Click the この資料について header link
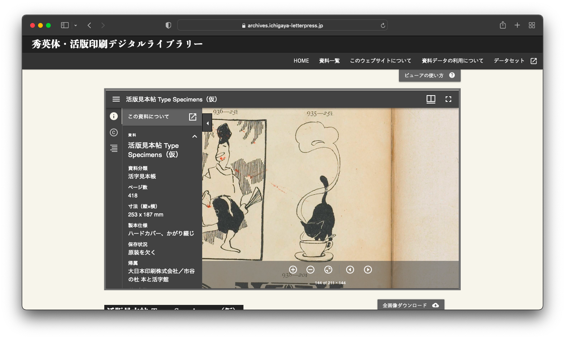The height and width of the screenshot is (339, 565). [149, 117]
